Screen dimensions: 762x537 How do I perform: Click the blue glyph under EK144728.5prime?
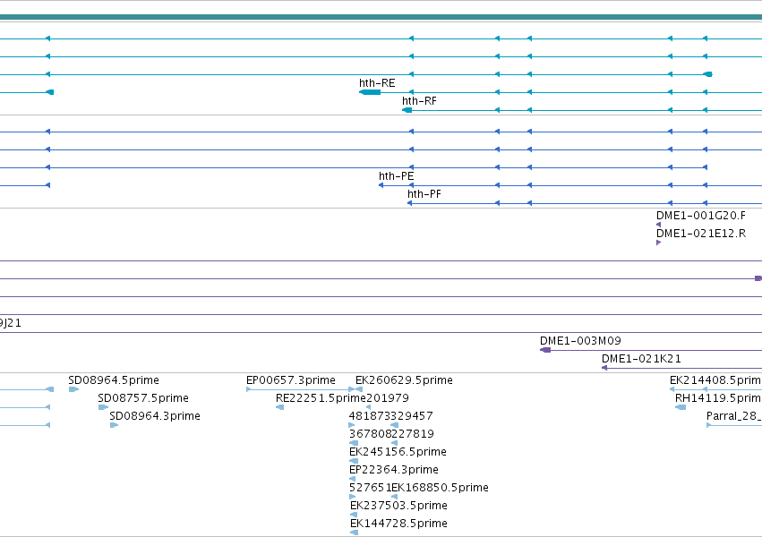point(355,533)
